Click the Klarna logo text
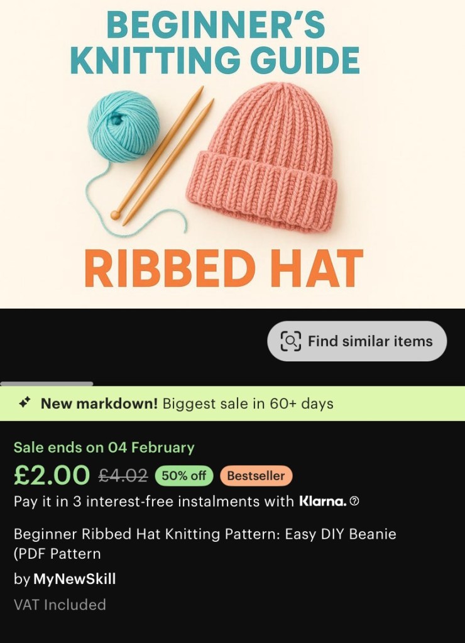 pyautogui.click(x=322, y=502)
